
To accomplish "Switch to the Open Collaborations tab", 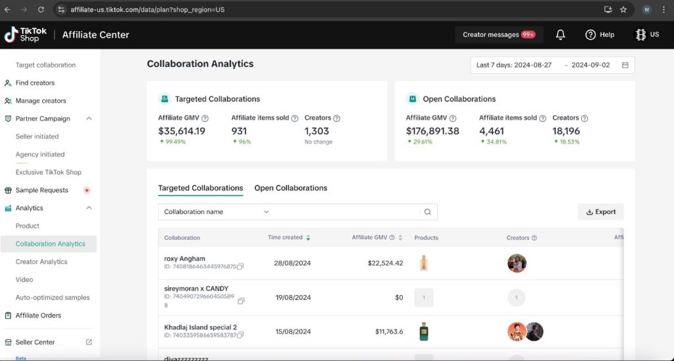I will 290,188.
